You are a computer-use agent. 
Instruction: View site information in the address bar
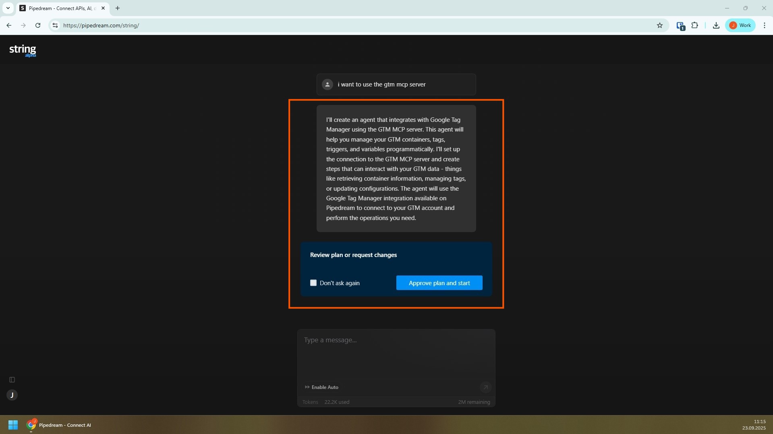tap(55, 25)
